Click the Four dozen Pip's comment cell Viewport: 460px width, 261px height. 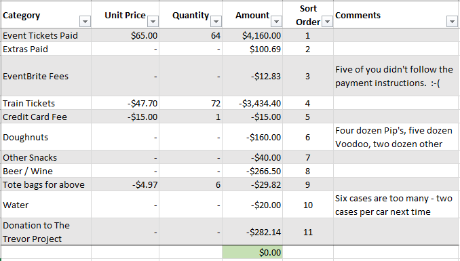[396, 137]
